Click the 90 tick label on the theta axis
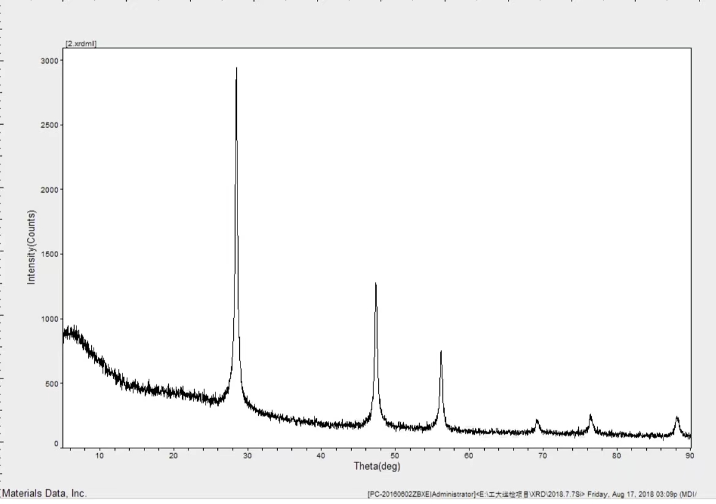Screen dimensions: 716x504 click(690, 456)
